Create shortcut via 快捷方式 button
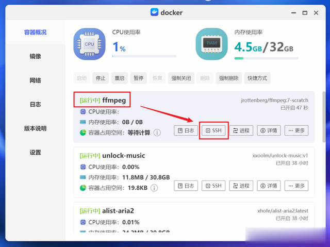 [257, 78]
